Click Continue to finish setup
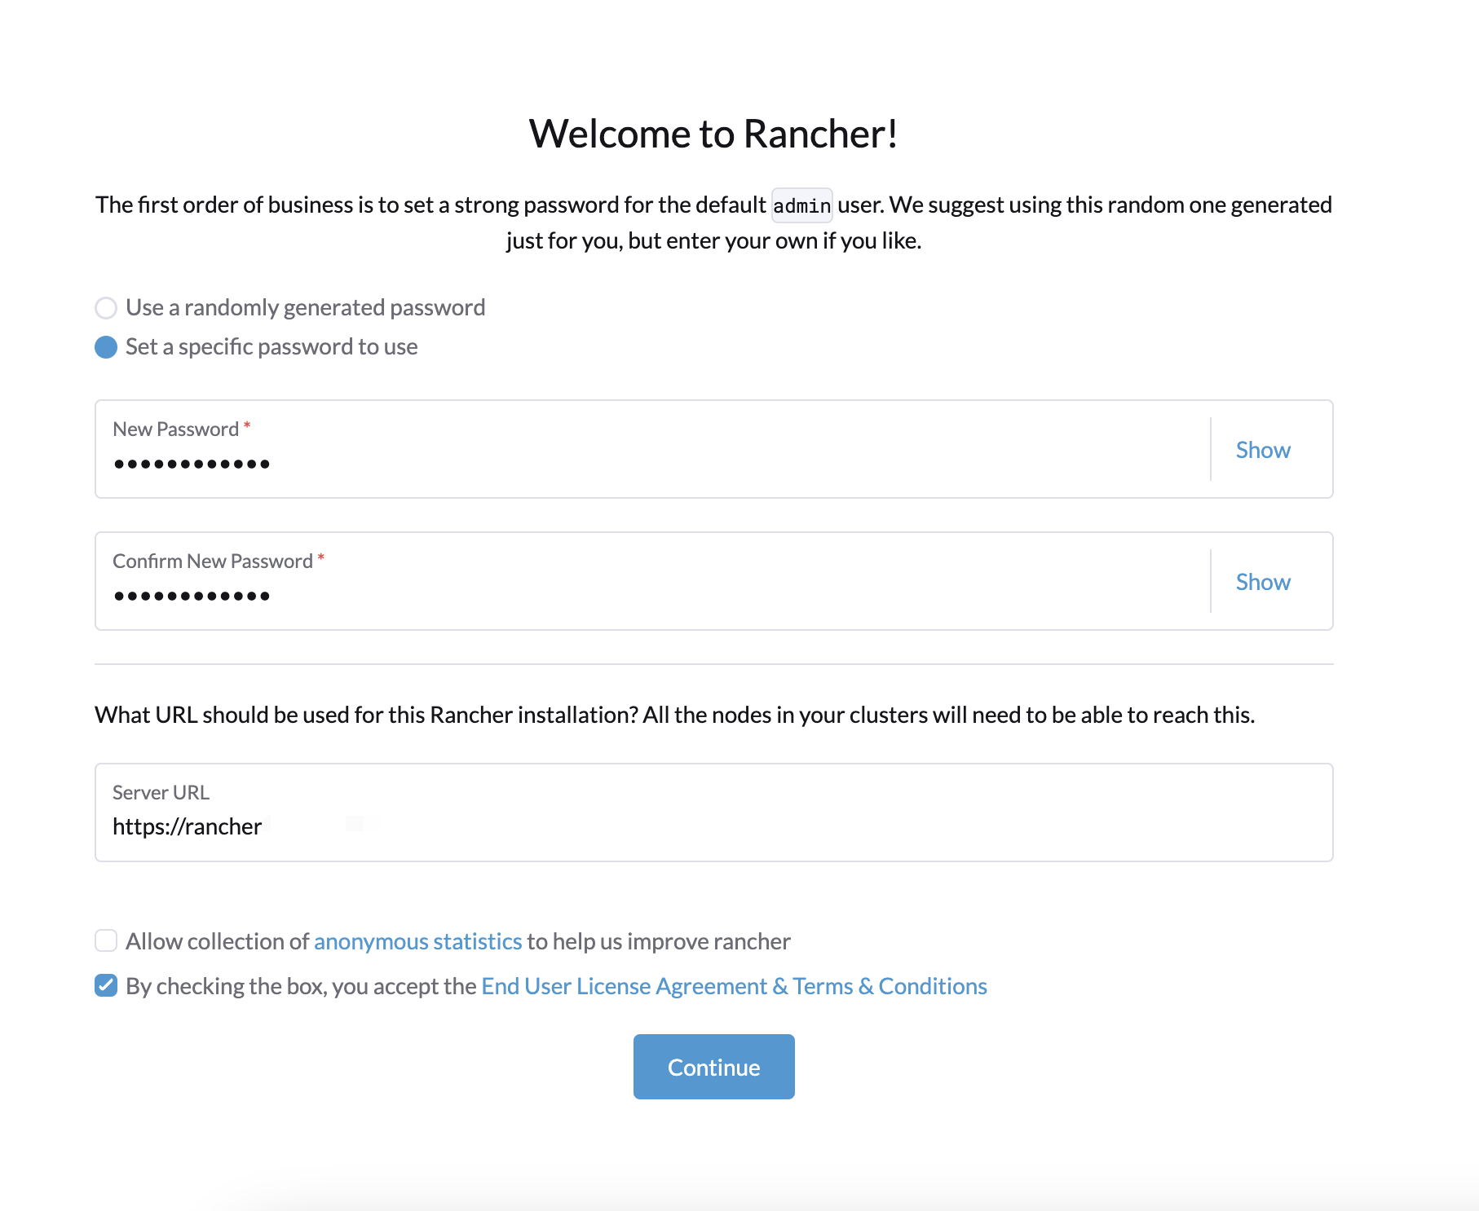The image size is (1479, 1211). 713,1066
